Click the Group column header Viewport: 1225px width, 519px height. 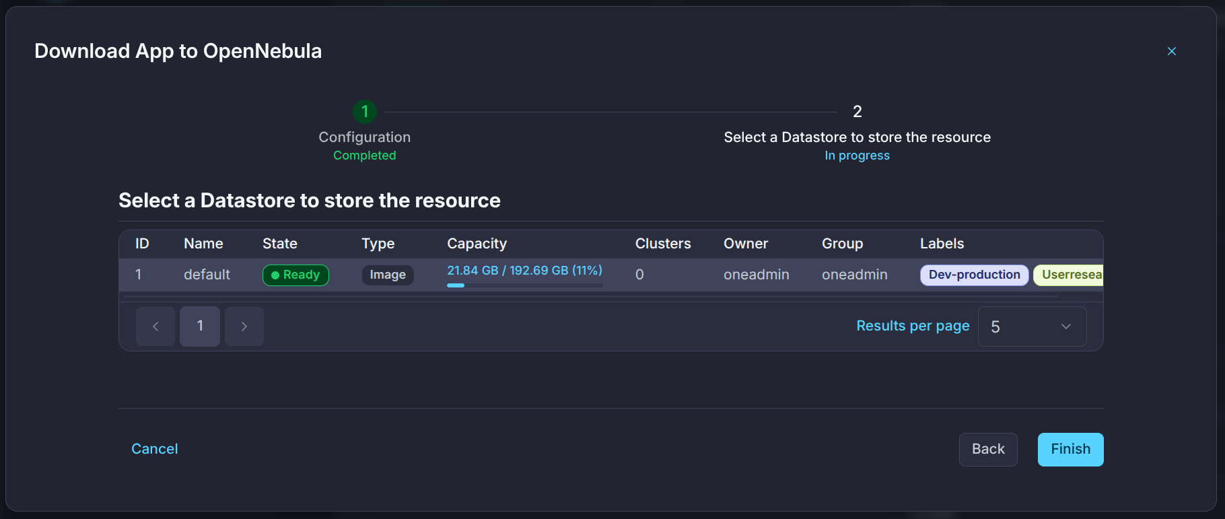[x=842, y=244]
